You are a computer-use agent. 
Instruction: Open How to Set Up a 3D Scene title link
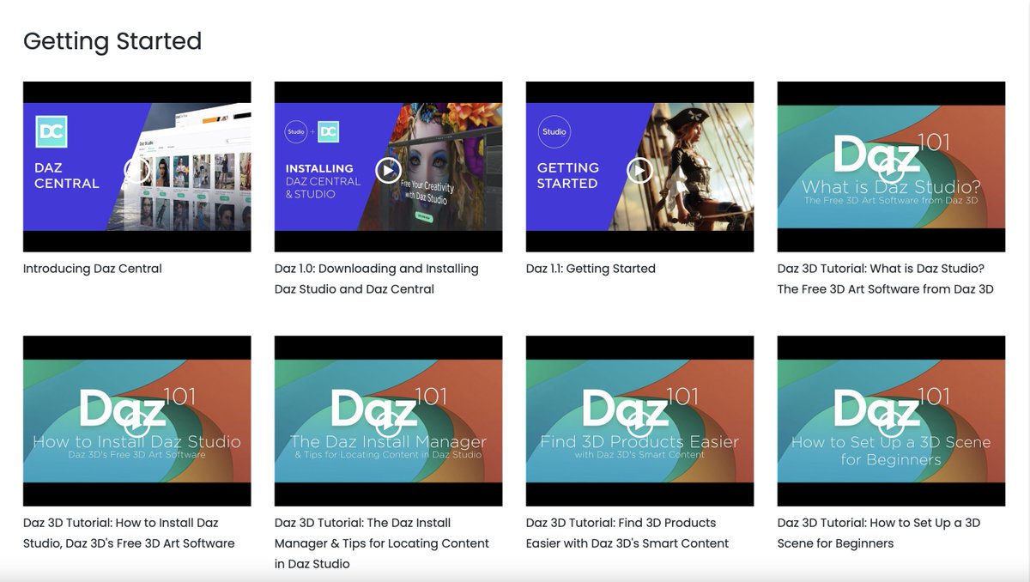pos(879,533)
